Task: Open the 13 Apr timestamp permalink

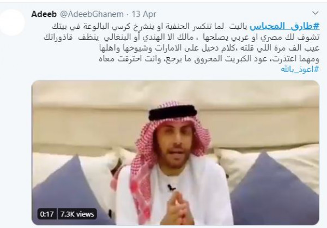Action: coord(144,14)
